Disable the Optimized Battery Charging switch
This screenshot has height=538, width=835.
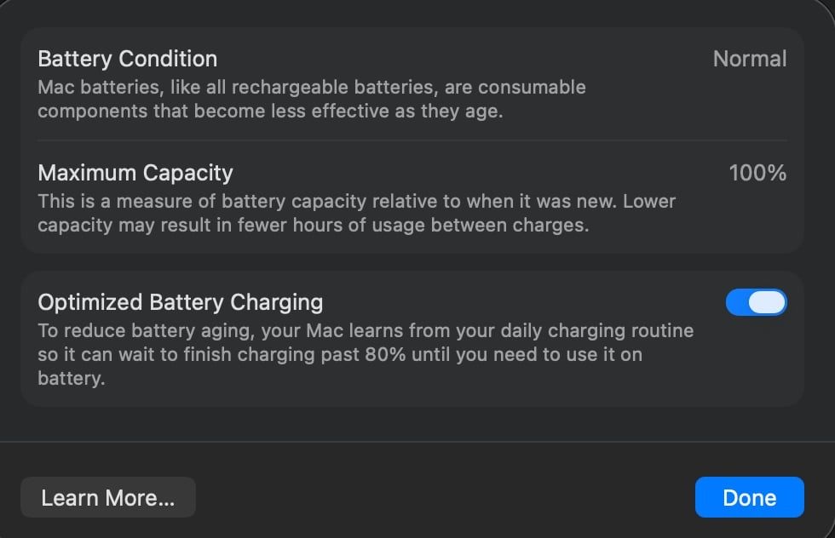pyautogui.click(x=756, y=303)
